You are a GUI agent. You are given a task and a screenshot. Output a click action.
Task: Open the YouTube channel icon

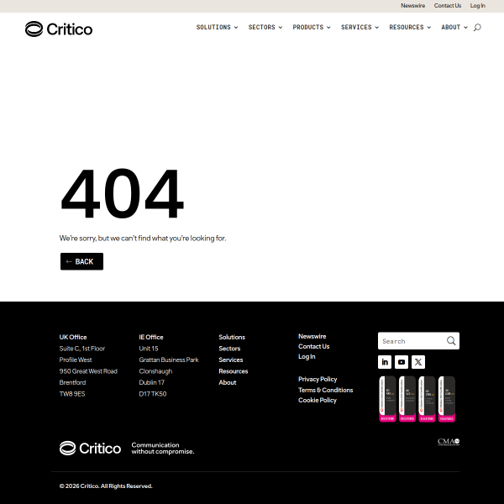pyautogui.click(x=402, y=362)
